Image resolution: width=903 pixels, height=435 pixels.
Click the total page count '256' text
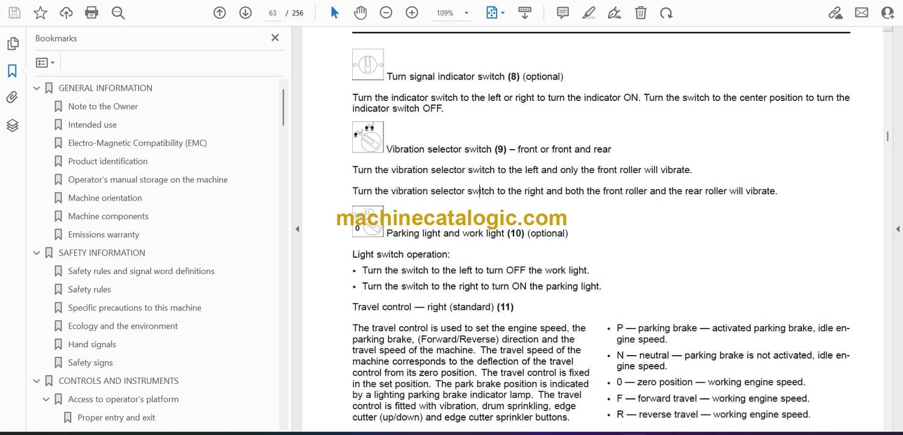click(x=297, y=13)
